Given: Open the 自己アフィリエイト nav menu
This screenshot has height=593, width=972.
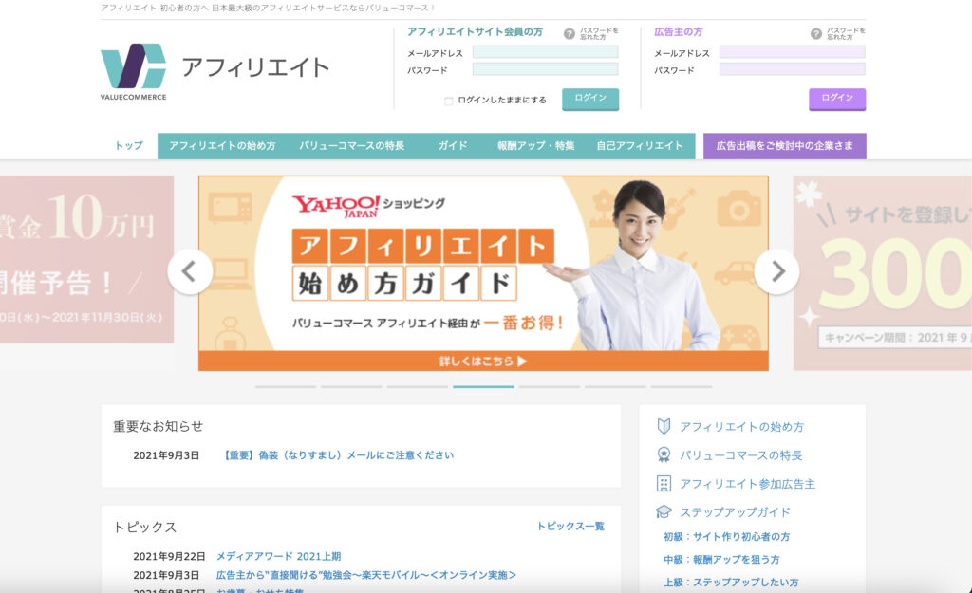Looking at the screenshot, I should pyautogui.click(x=639, y=145).
